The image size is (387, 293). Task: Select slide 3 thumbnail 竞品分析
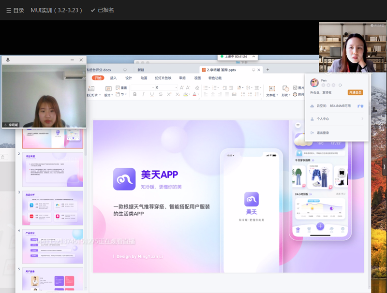(53, 208)
